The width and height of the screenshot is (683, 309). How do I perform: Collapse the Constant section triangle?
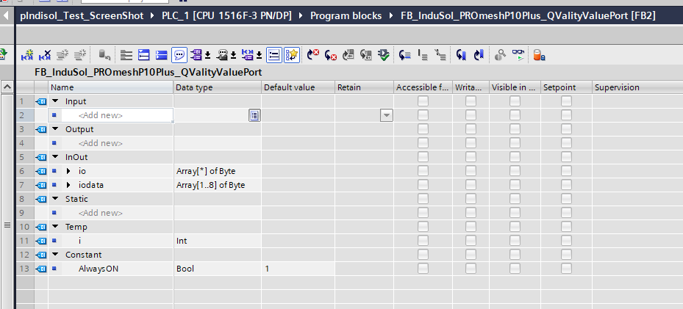click(x=55, y=255)
